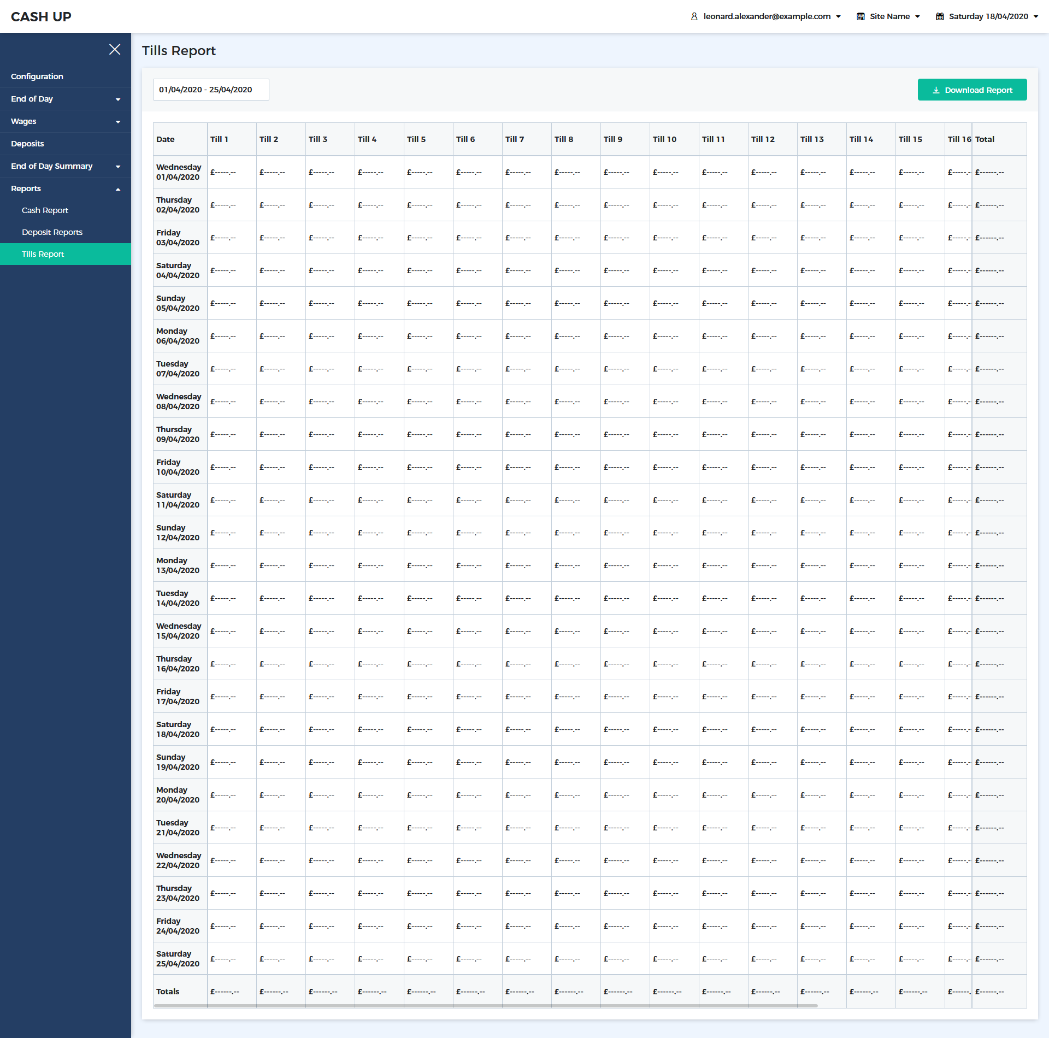
Task: Click the calendar icon in header
Action: [940, 16]
